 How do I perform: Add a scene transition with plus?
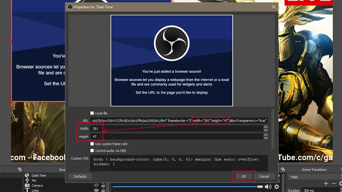click(326, 183)
